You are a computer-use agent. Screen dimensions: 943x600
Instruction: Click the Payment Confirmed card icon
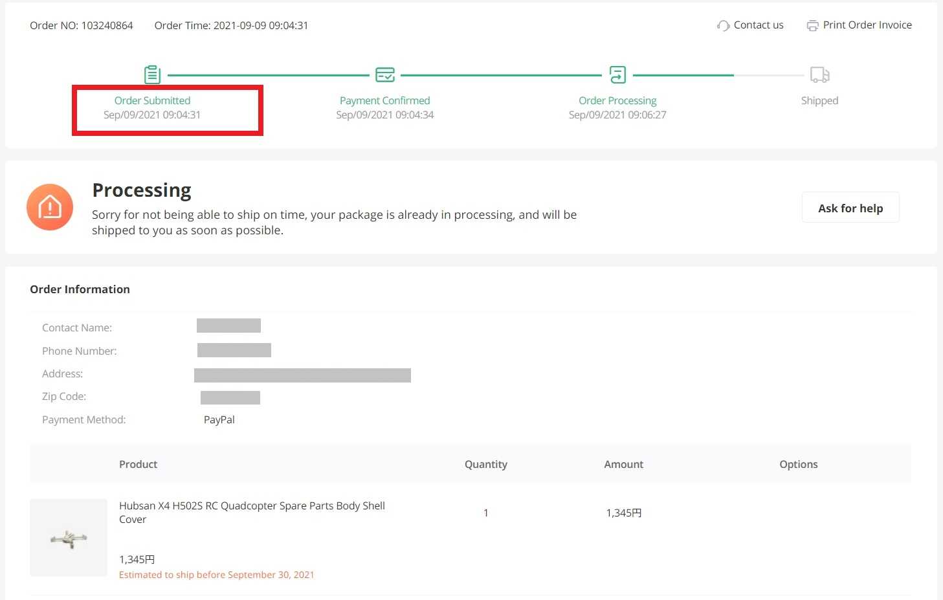pos(385,75)
